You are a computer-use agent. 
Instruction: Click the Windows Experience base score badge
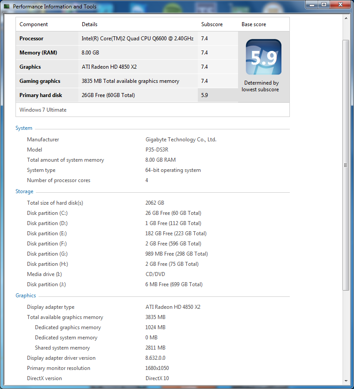tap(264, 57)
